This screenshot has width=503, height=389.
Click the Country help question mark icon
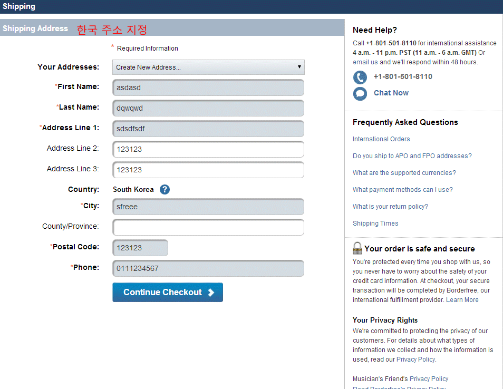(x=165, y=190)
